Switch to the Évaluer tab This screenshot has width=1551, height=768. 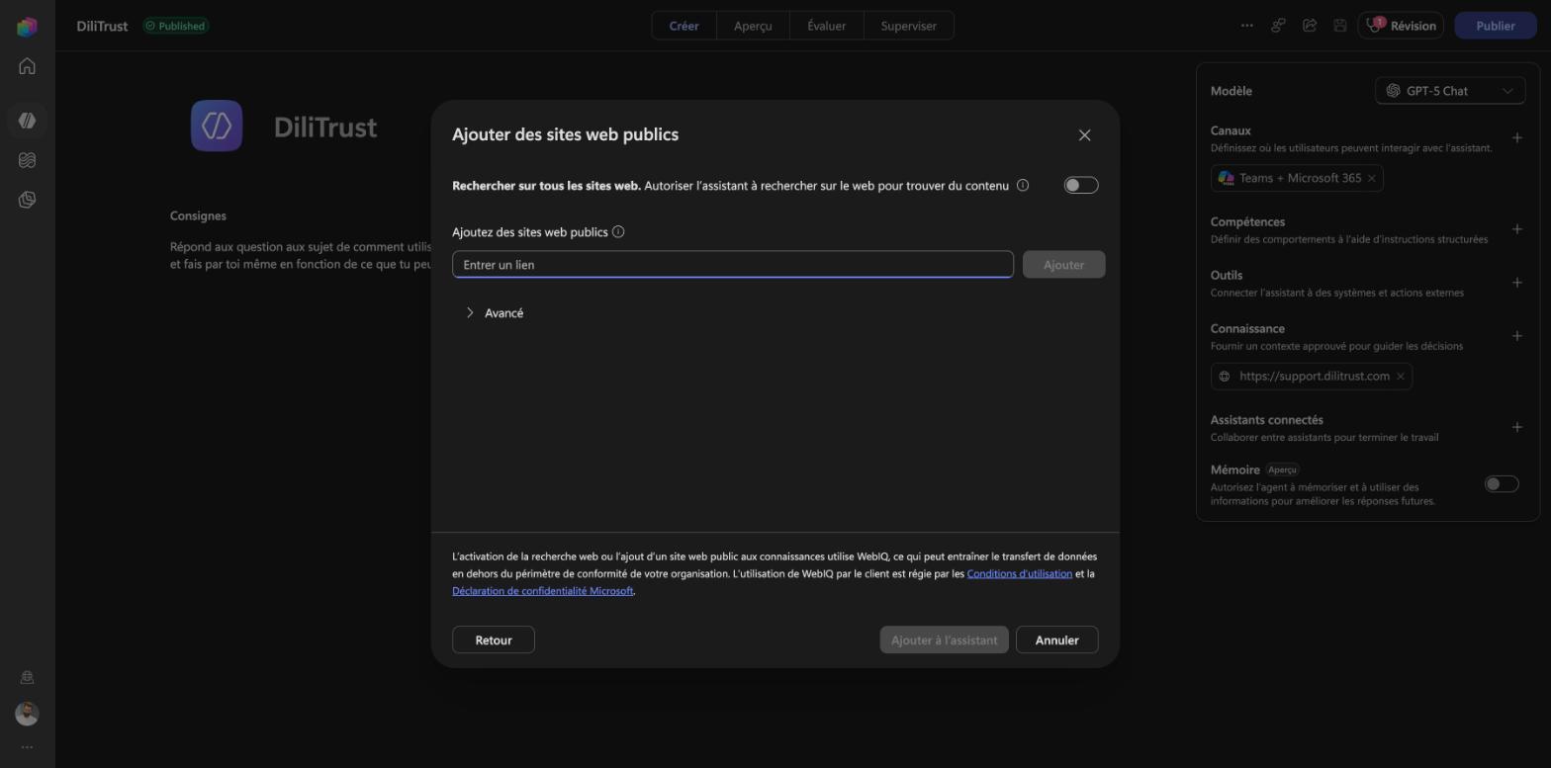tap(827, 26)
